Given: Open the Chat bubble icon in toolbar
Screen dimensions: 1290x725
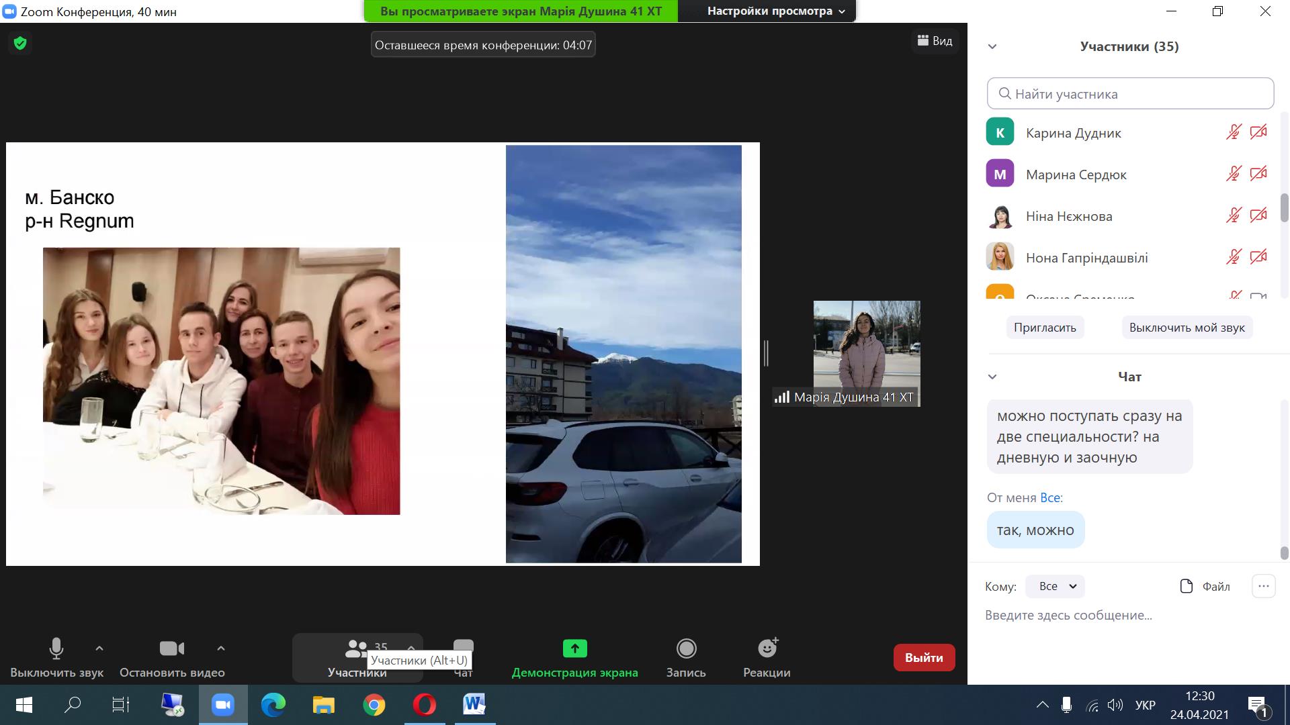Looking at the screenshot, I should 463,647.
